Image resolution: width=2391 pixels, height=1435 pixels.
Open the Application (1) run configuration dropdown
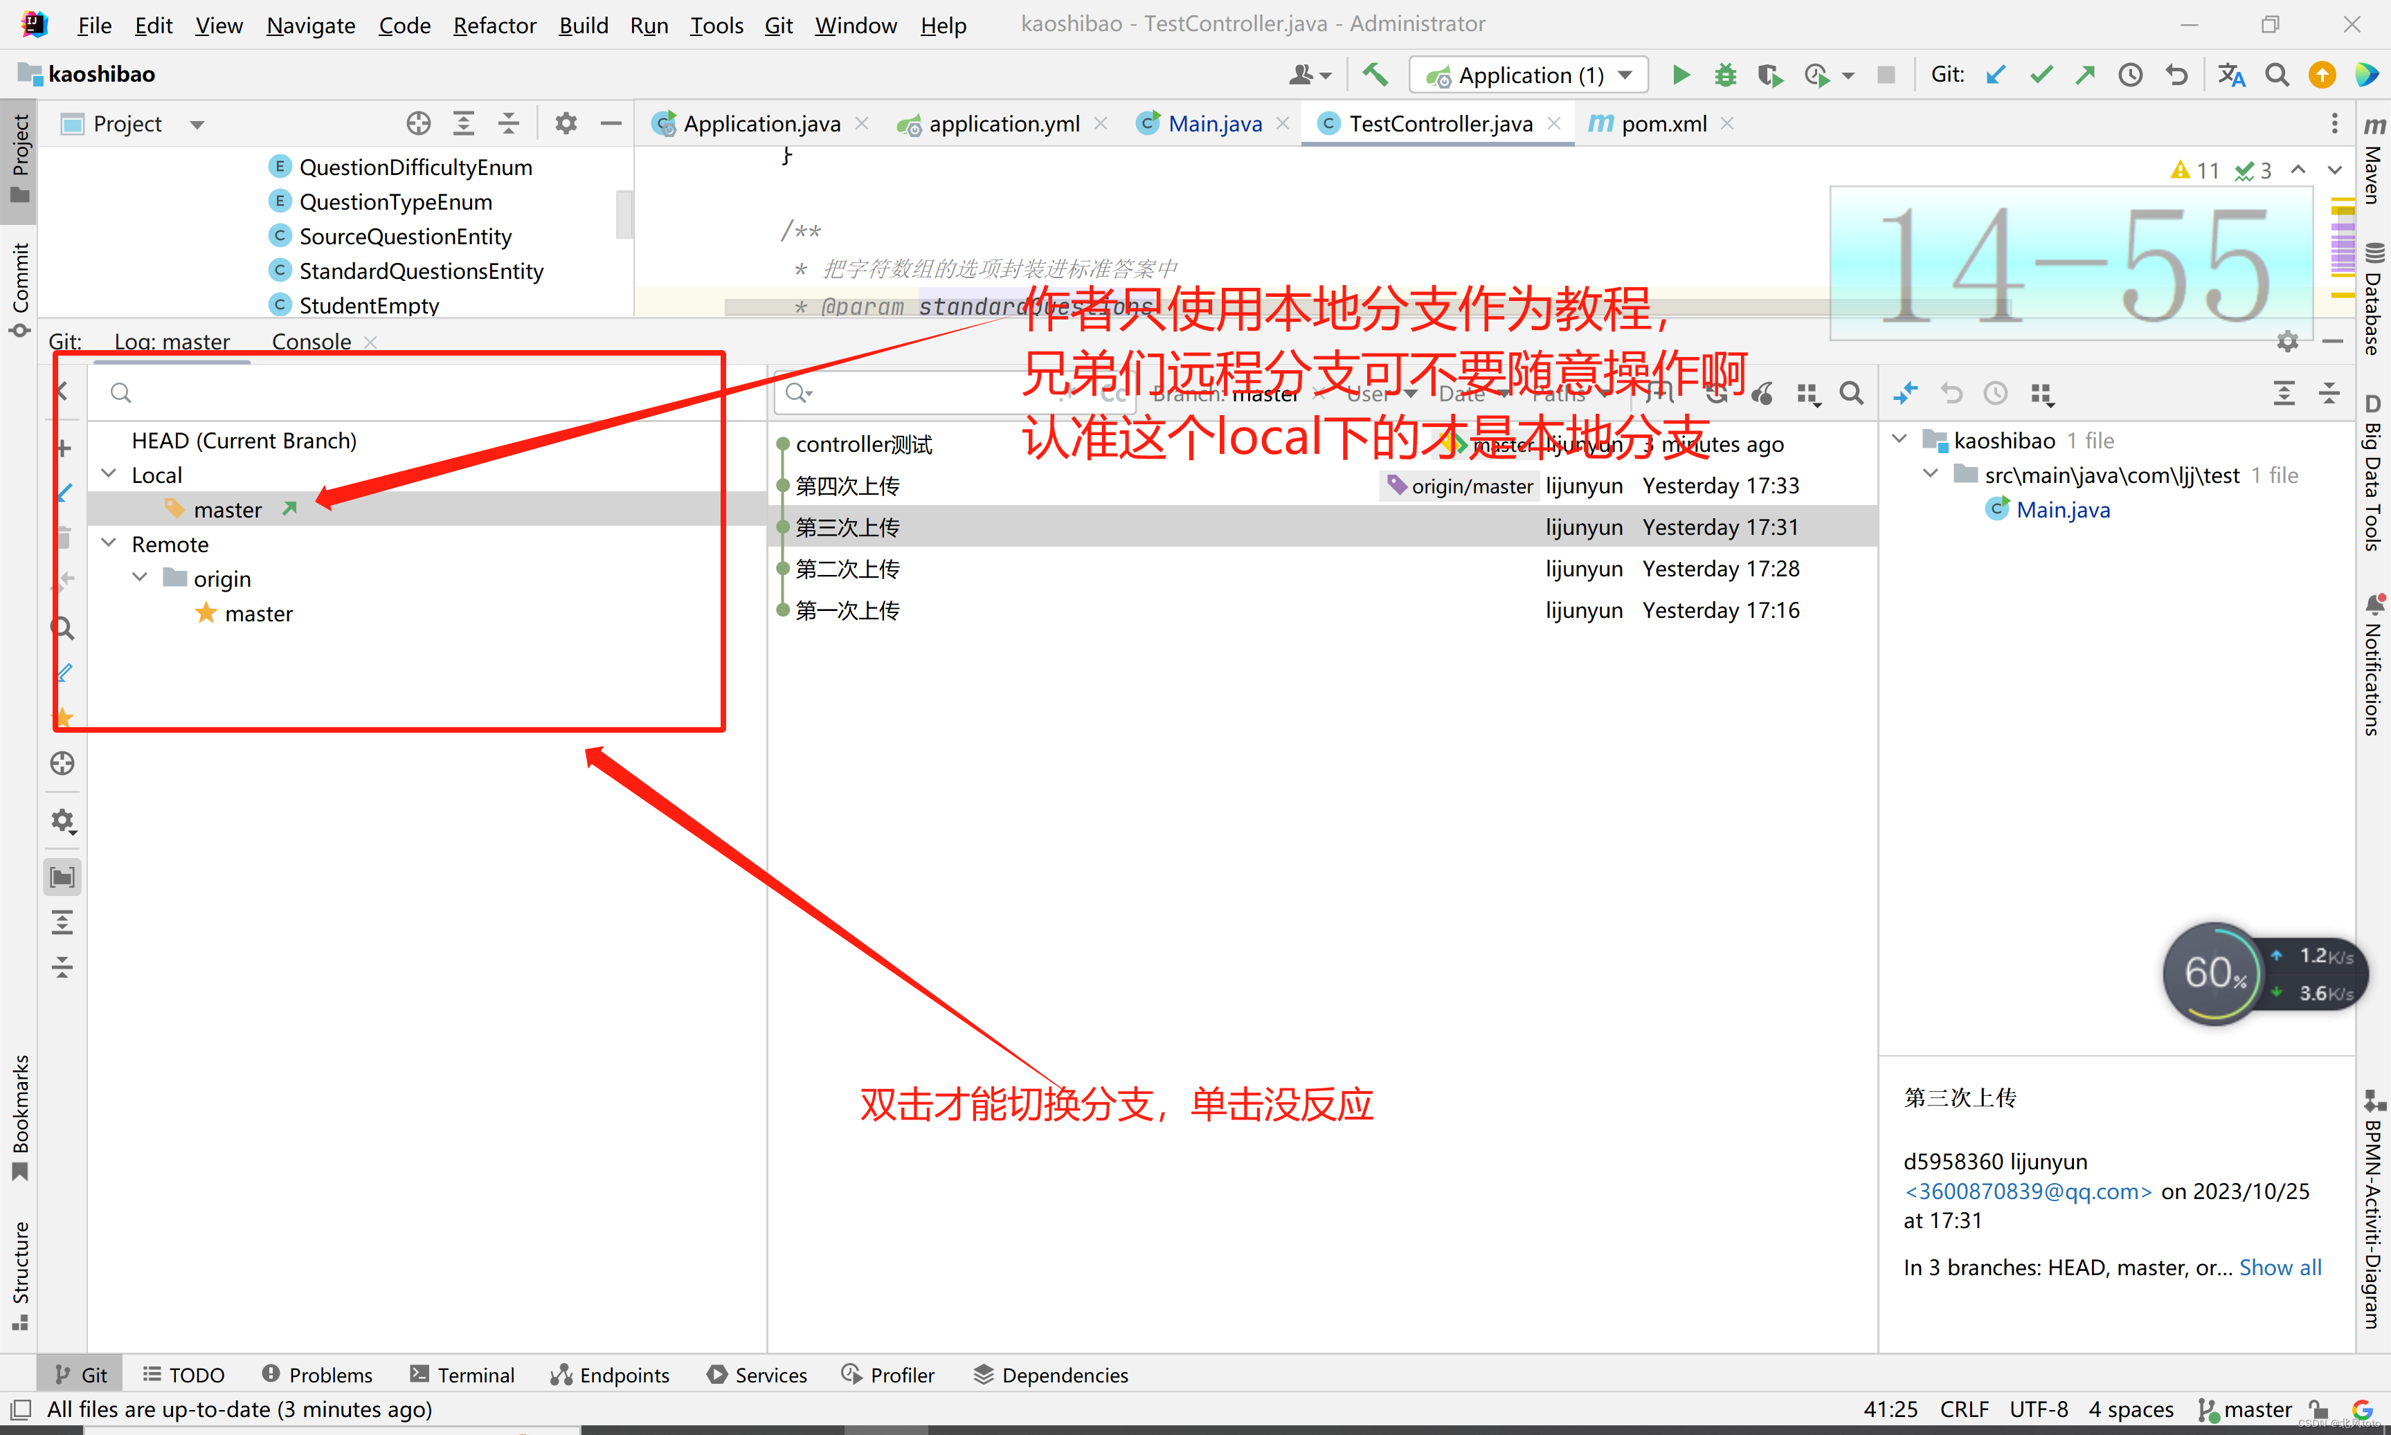point(1528,75)
